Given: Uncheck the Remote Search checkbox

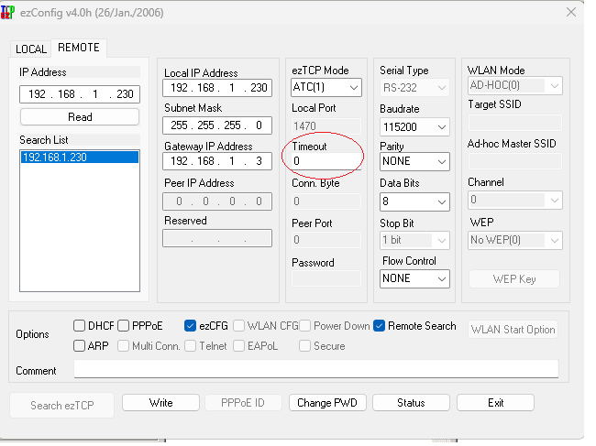Looking at the screenshot, I should [380, 326].
